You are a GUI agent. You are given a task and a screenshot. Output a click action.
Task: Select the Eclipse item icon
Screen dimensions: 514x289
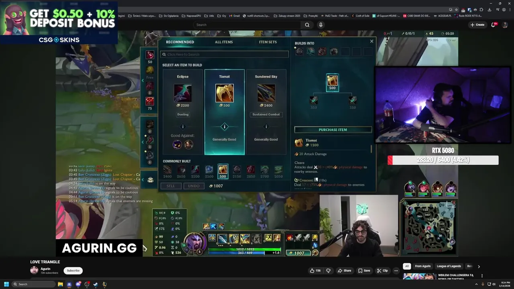[183, 93]
